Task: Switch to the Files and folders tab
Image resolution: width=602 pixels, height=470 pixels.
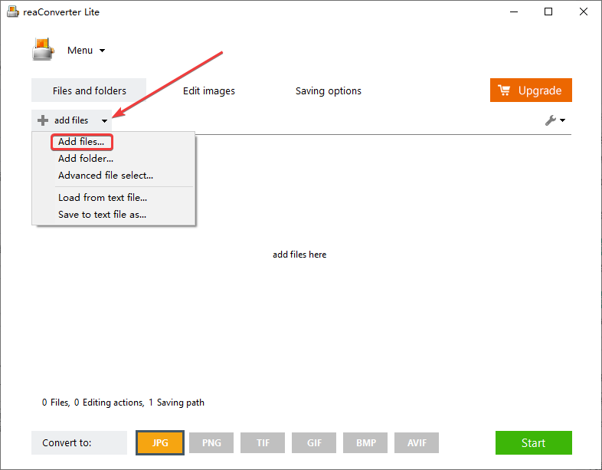Action: click(x=89, y=90)
